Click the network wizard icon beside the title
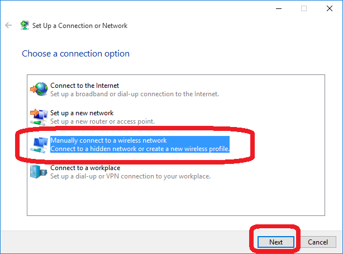Viewport: 343px width, 254px height. click(x=25, y=25)
